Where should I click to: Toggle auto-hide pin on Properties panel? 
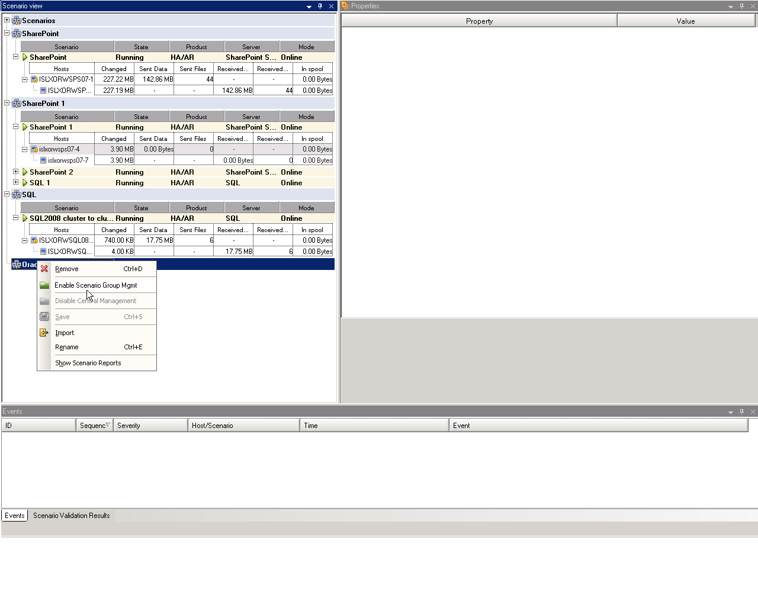pyautogui.click(x=741, y=6)
